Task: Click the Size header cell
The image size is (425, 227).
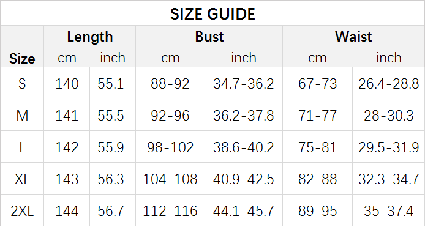Action: pyautogui.click(x=22, y=59)
